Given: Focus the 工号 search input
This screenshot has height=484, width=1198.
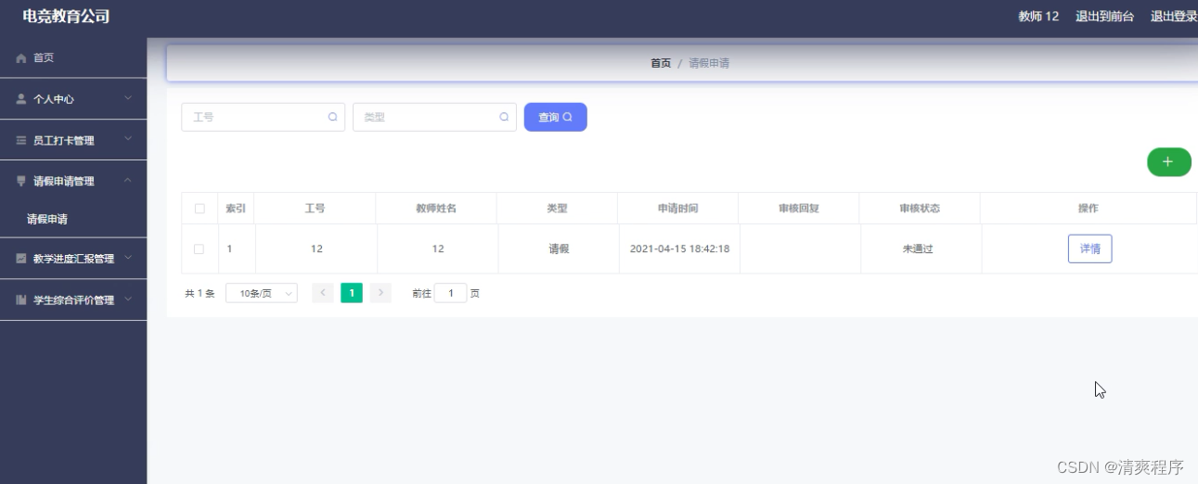Looking at the screenshot, I should [263, 117].
